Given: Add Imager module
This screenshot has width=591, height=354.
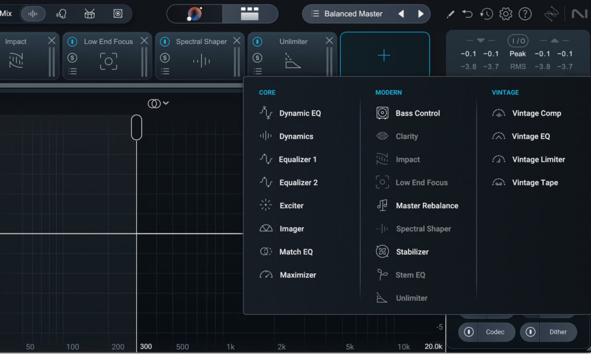Looking at the screenshot, I should pos(282,228).
